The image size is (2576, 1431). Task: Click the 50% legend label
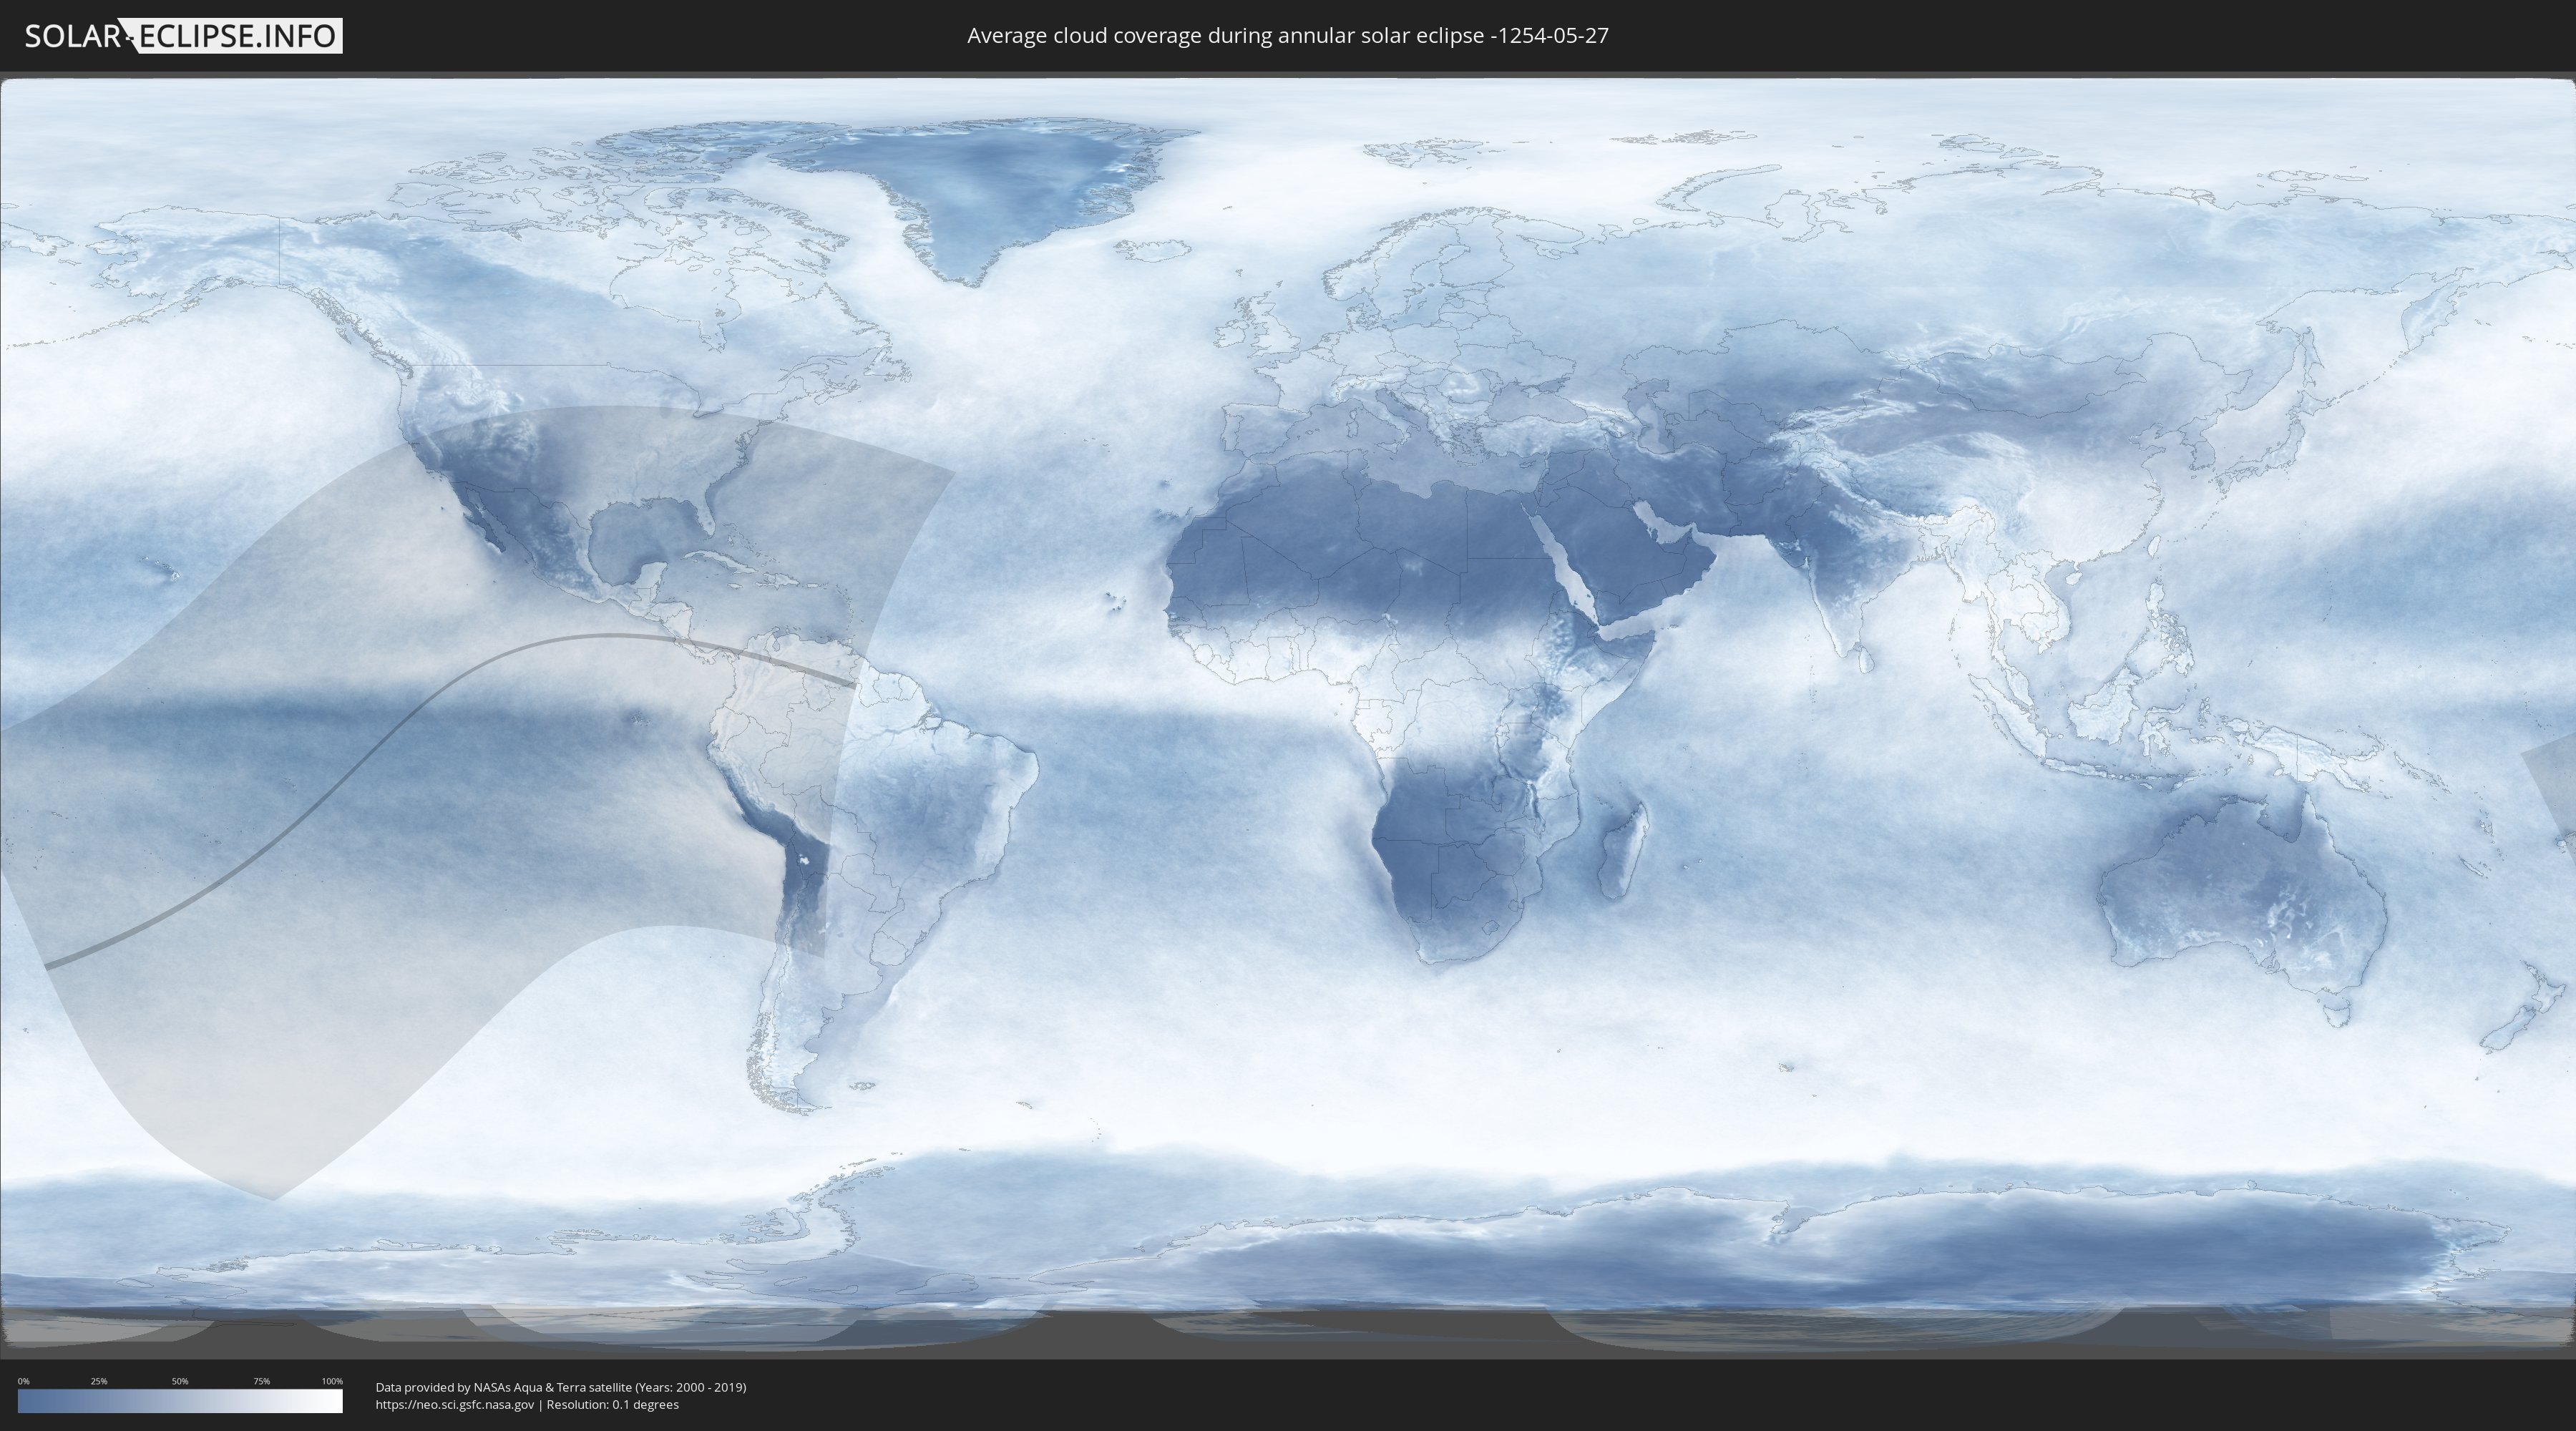pos(180,1381)
